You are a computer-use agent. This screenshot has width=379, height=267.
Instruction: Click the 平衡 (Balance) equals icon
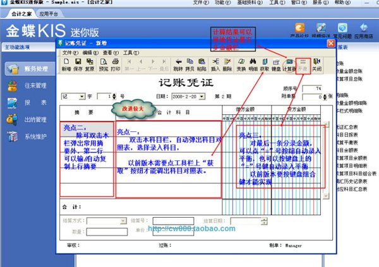point(303,65)
